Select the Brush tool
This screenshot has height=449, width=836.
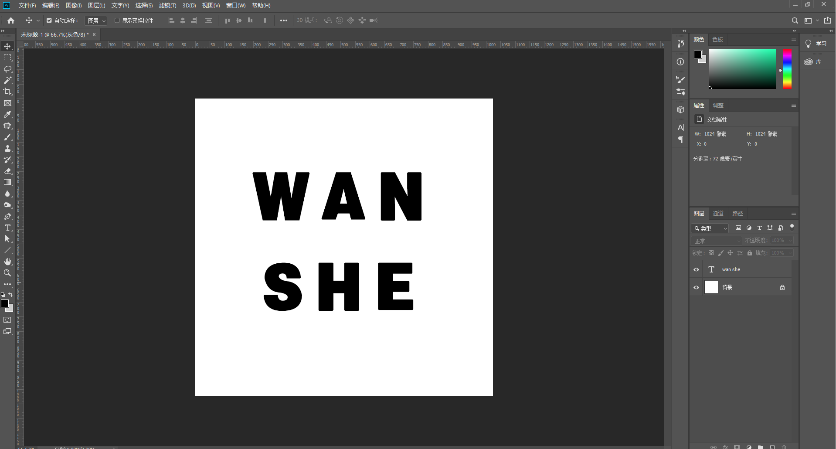click(7, 137)
